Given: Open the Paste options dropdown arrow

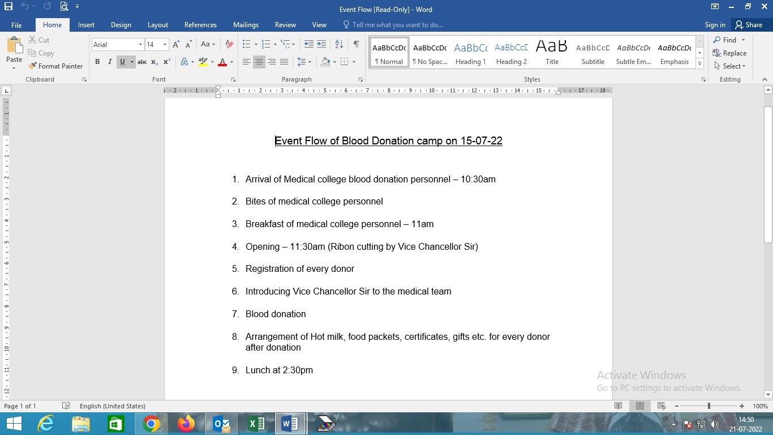Looking at the screenshot, I should click(x=14, y=68).
